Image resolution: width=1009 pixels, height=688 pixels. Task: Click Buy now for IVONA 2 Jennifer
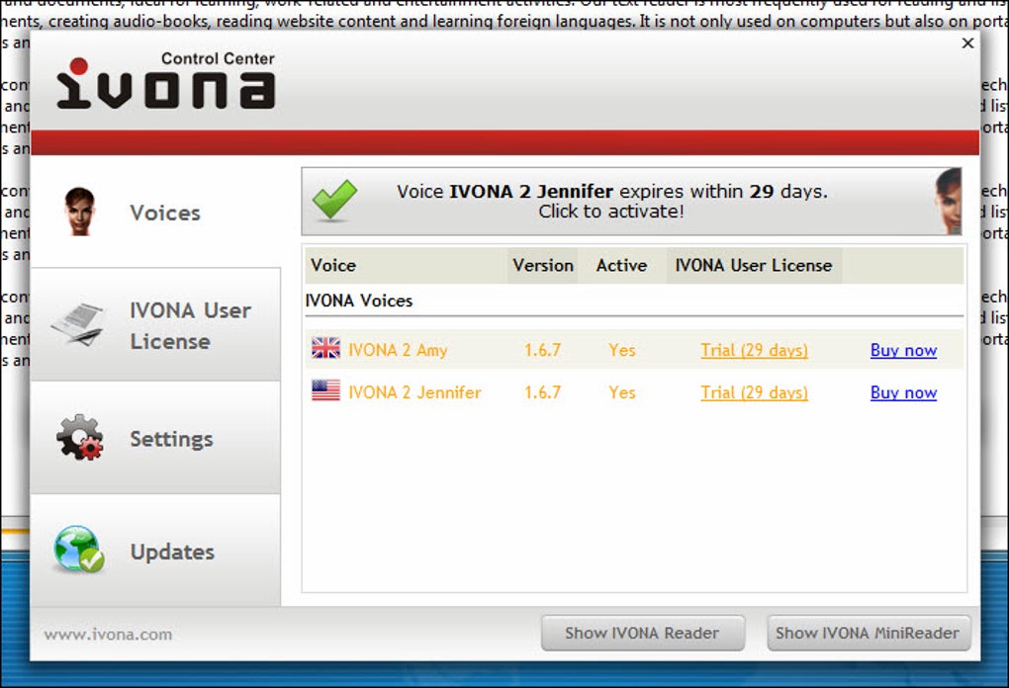tap(903, 392)
